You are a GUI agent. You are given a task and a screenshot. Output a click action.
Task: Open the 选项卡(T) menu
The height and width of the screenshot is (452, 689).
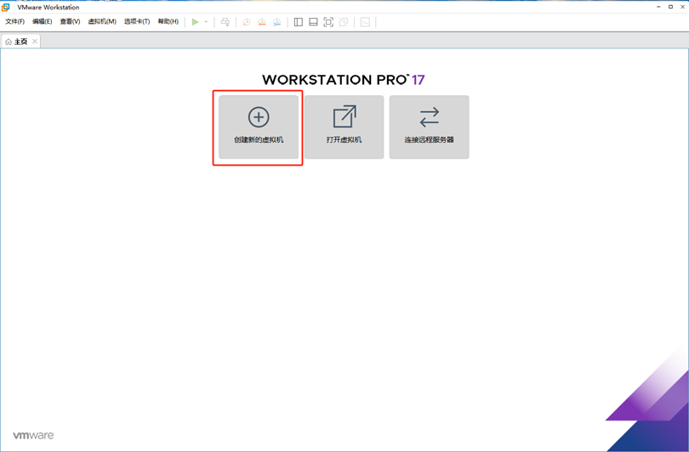pyautogui.click(x=137, y=21)
